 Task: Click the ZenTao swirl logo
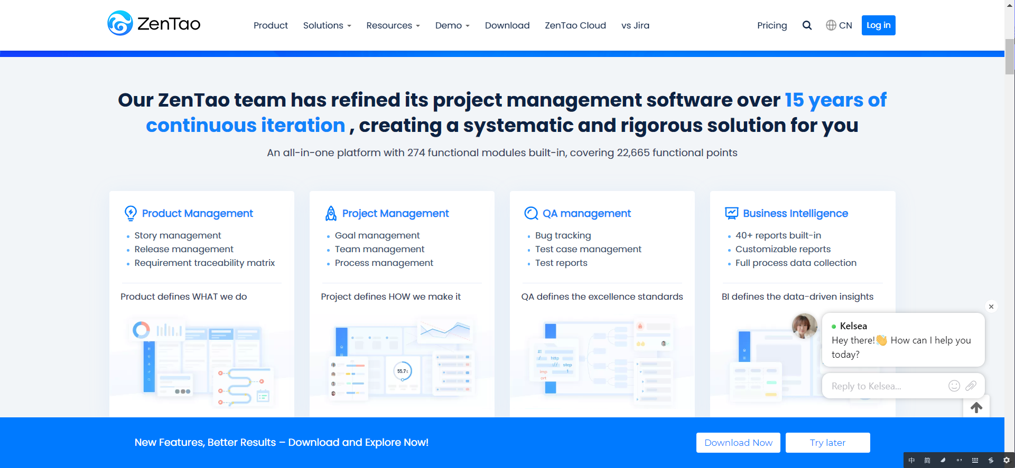click(x=120, y=23)
